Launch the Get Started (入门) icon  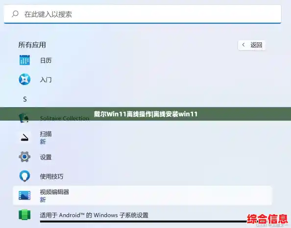click(x=24, y=80)
